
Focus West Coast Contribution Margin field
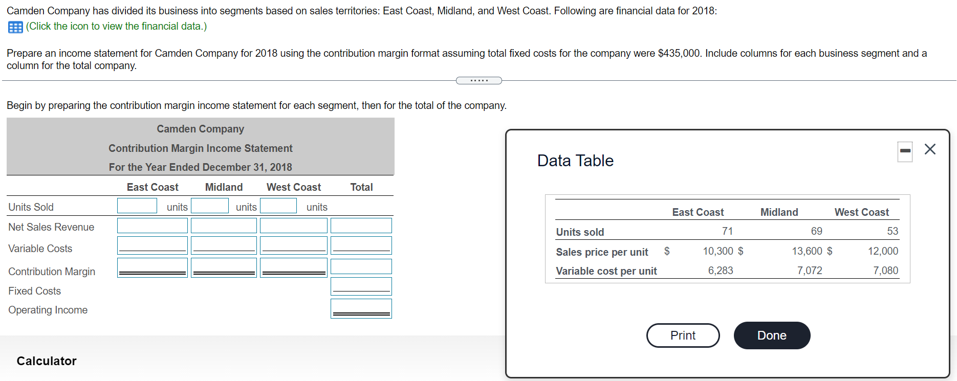click(x=294, y=267)
